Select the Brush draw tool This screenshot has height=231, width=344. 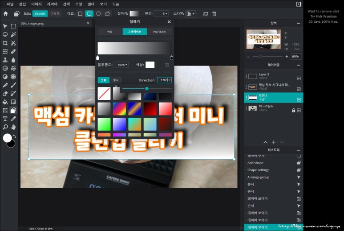(x=13, y=85)
